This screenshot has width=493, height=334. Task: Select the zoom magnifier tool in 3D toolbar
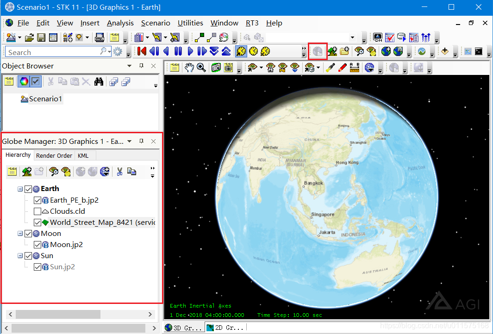tap(201, 67)
